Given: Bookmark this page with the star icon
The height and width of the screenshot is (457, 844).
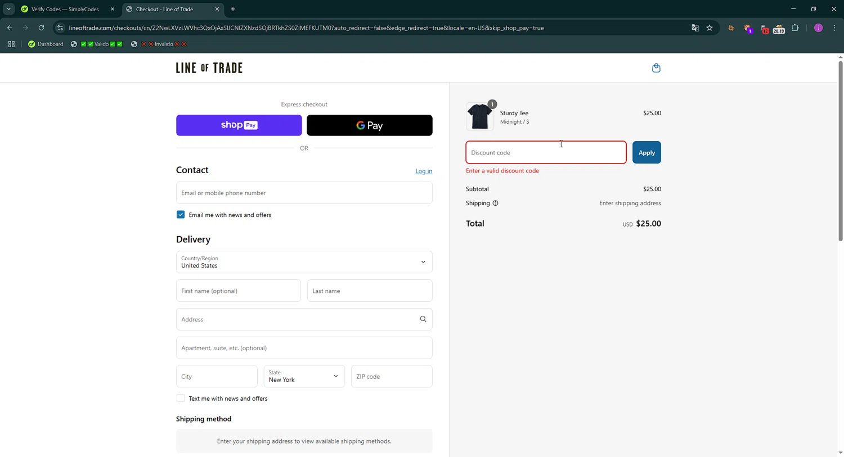Looking at the screenshot, I should coord(710,28).
